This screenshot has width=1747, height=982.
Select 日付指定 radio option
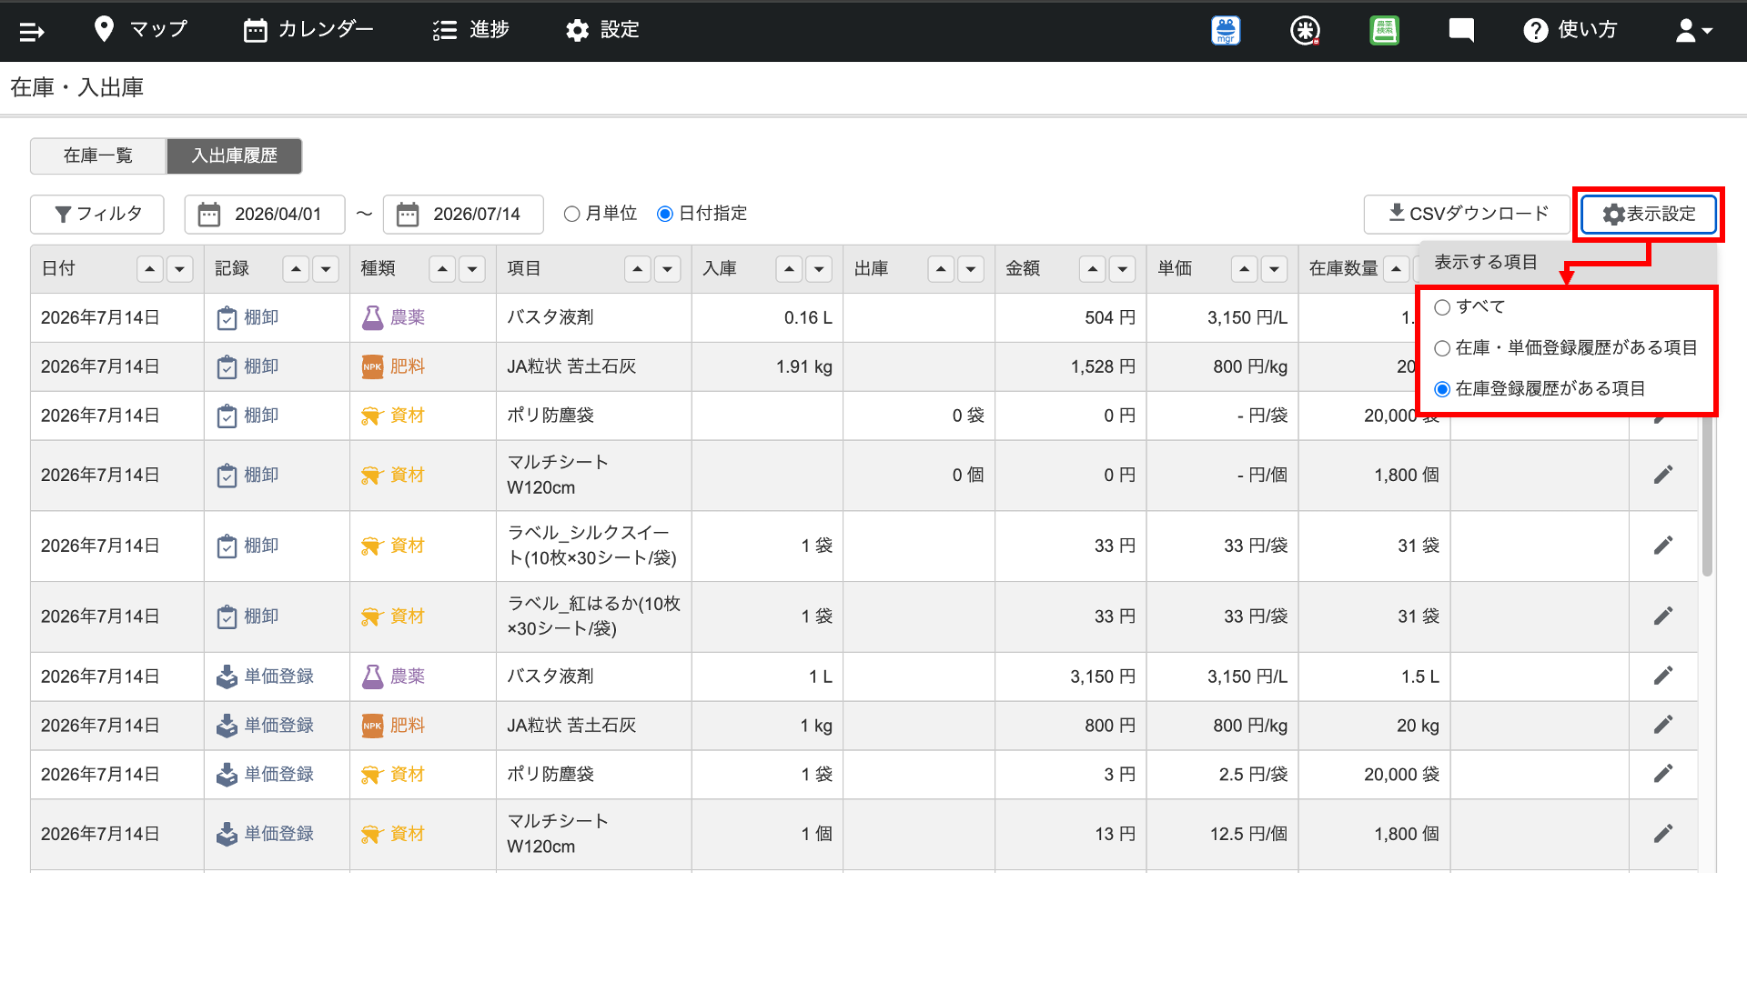pos(665,215)
